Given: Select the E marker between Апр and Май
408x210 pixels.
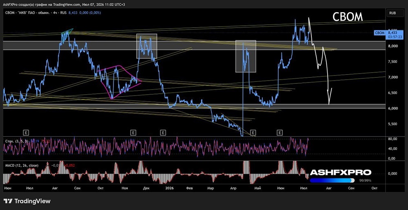Looking at the screenshot, I should pyautogui.click(x=253, y=133).
